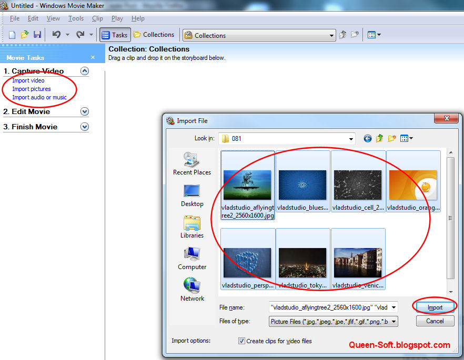Undo the last action
464x360 pixels.
(x=56, y=35)
